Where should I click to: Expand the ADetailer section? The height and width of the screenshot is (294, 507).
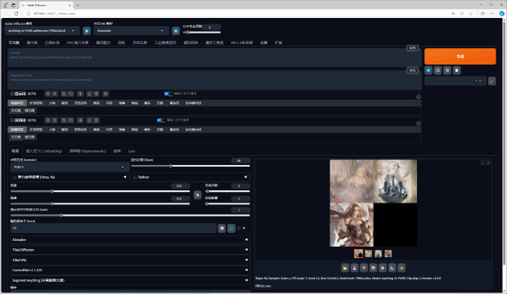(x=130, y=240)
